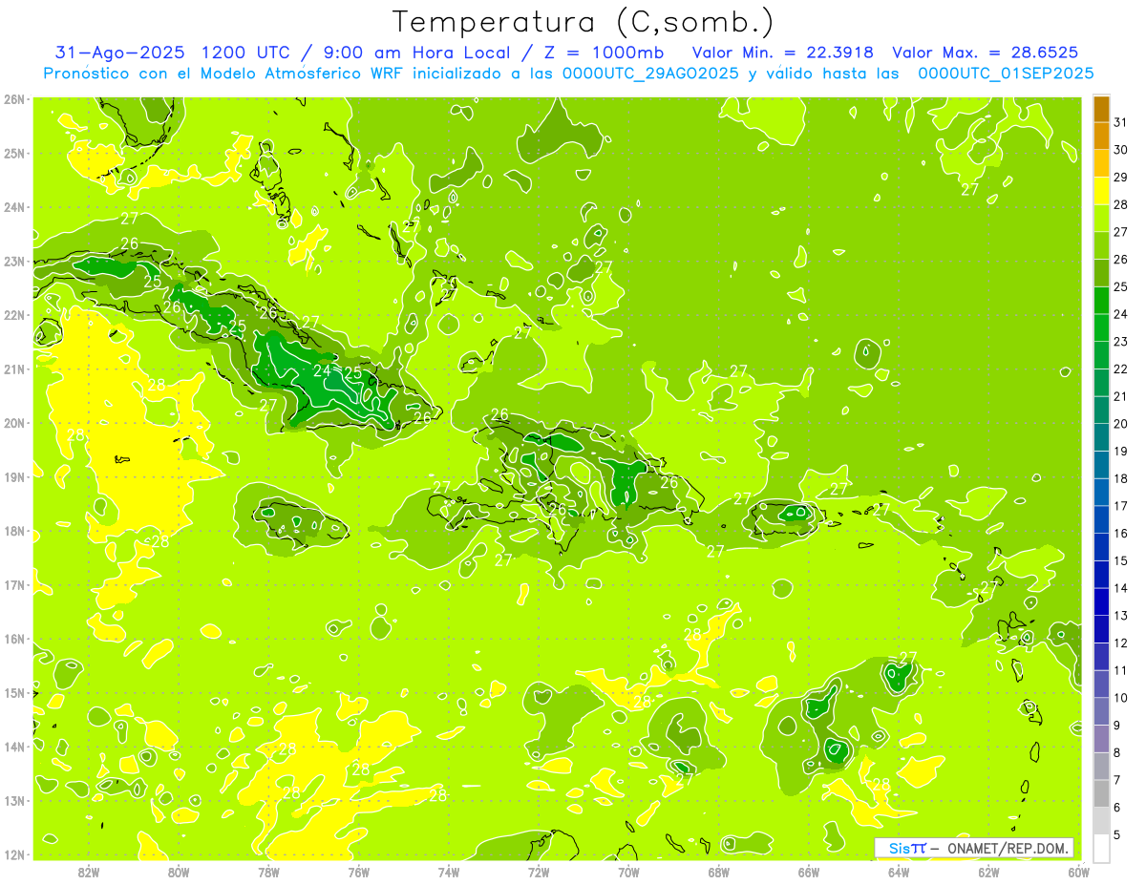1146x885 pixels.
Task: Click the latitude axis label "14N"
Action: click(x=15, y=747)
